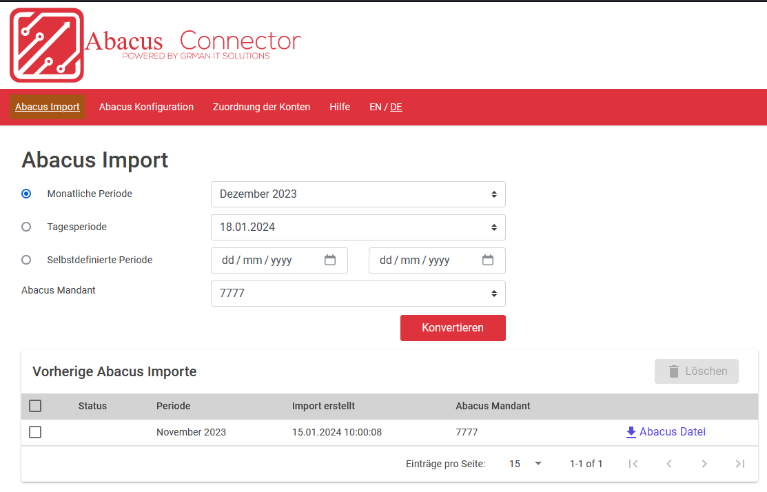Go to last page of imports table
The image size is (767, 492).
point(740,464)
